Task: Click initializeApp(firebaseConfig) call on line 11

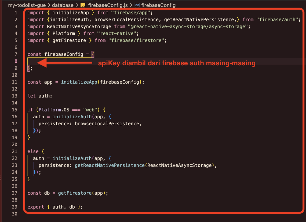Action: (101, 82)
